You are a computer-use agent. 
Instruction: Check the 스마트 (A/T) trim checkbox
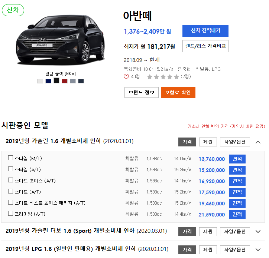coord(11,191)
